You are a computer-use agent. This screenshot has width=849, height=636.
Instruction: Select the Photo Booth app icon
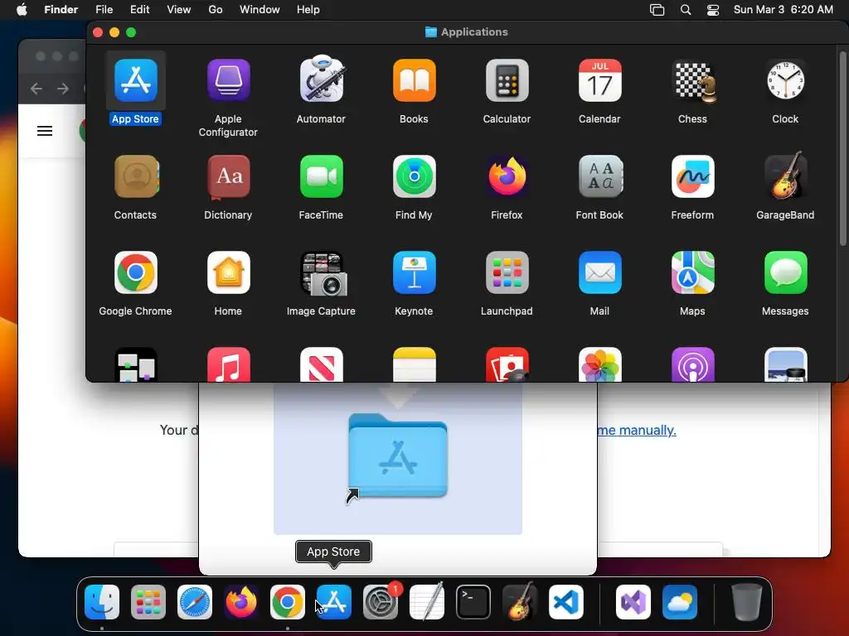coord(507,364)
